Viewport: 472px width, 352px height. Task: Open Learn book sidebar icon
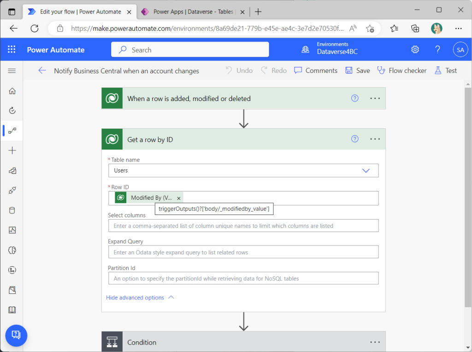[x=12, y=310]
